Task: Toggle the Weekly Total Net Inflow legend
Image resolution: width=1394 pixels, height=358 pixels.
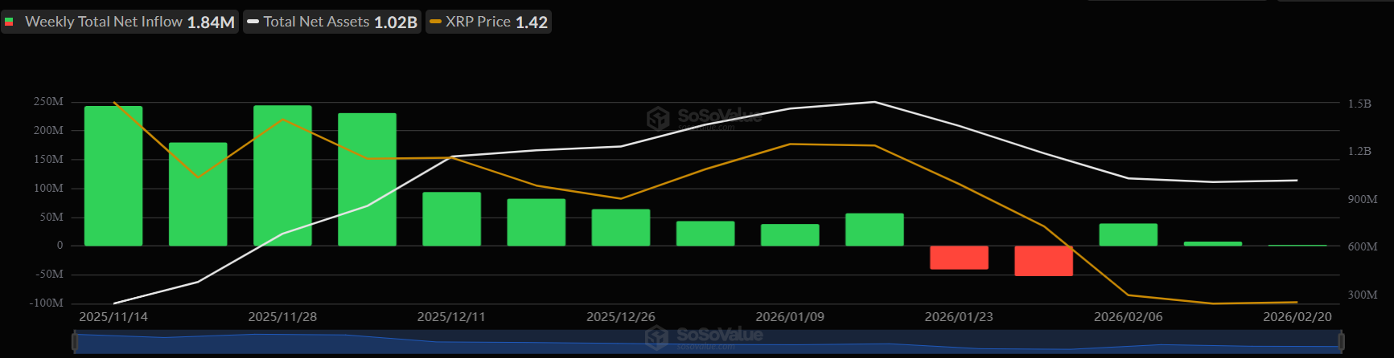Action: (120, 22)
